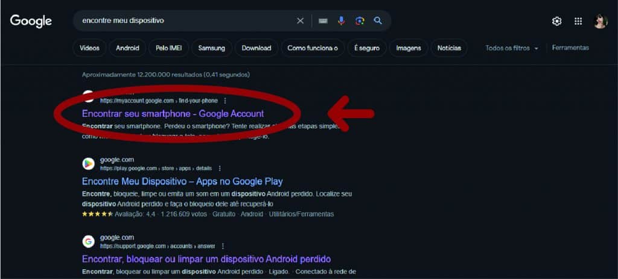The image size is (618, 279).
Task: Select the 'É seguro' filter chip
Action: click(367, 48)
